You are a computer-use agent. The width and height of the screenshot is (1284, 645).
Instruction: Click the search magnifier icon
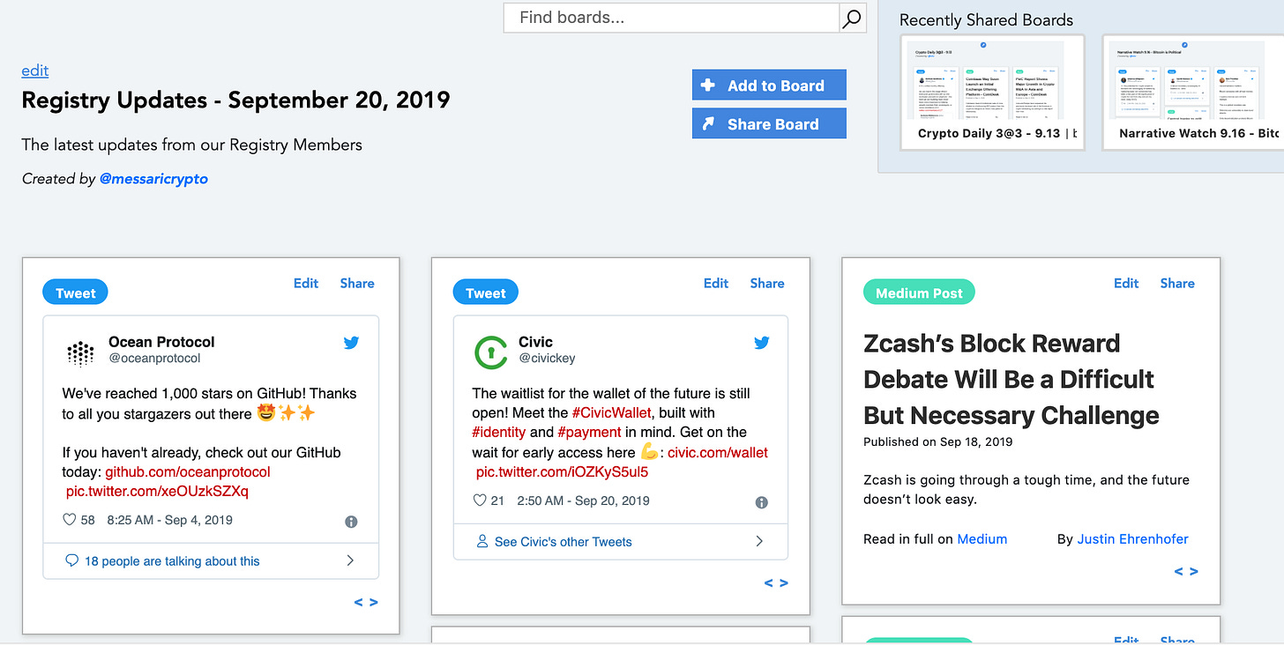852,19
